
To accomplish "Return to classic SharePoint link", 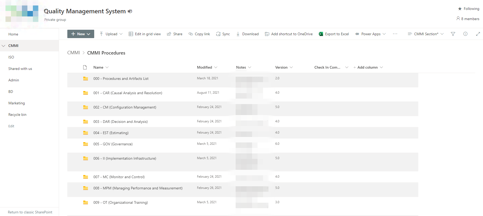I will tap(30, 212).
